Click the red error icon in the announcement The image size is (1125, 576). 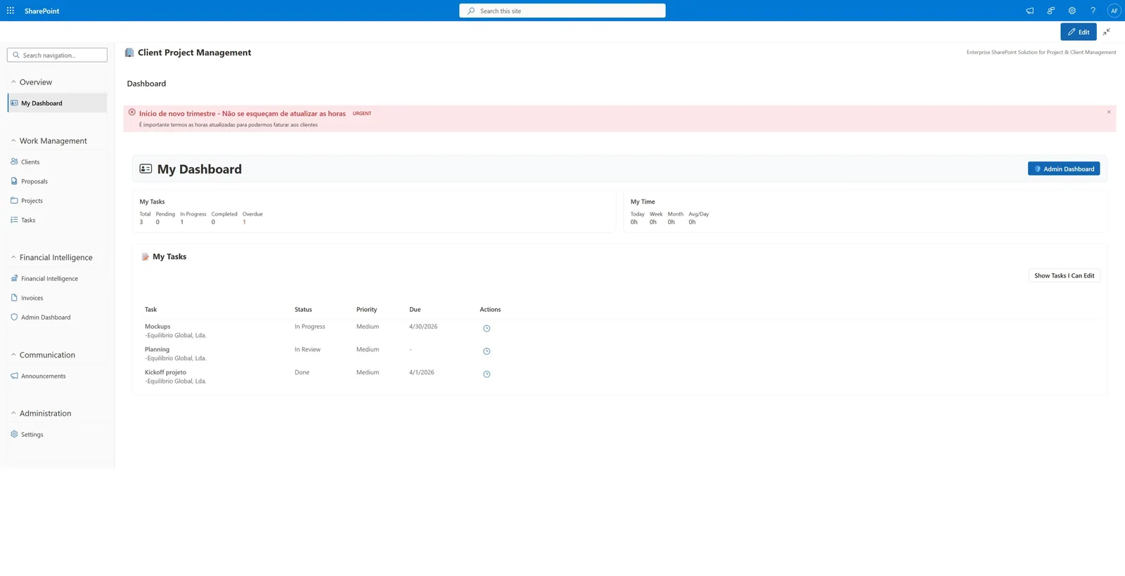click(131, 112)
